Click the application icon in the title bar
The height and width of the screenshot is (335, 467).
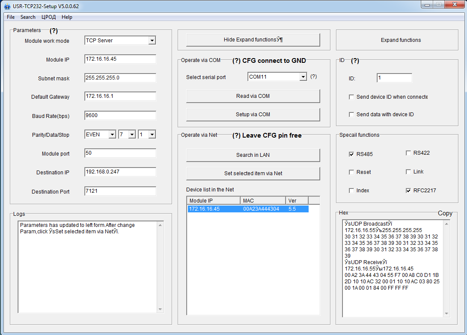click(x=7, y=6)
